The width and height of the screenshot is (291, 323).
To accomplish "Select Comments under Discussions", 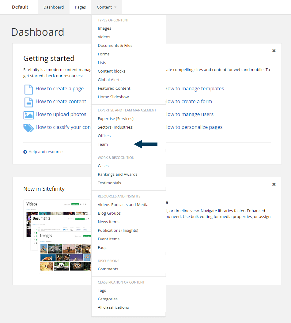I will 108,269.
